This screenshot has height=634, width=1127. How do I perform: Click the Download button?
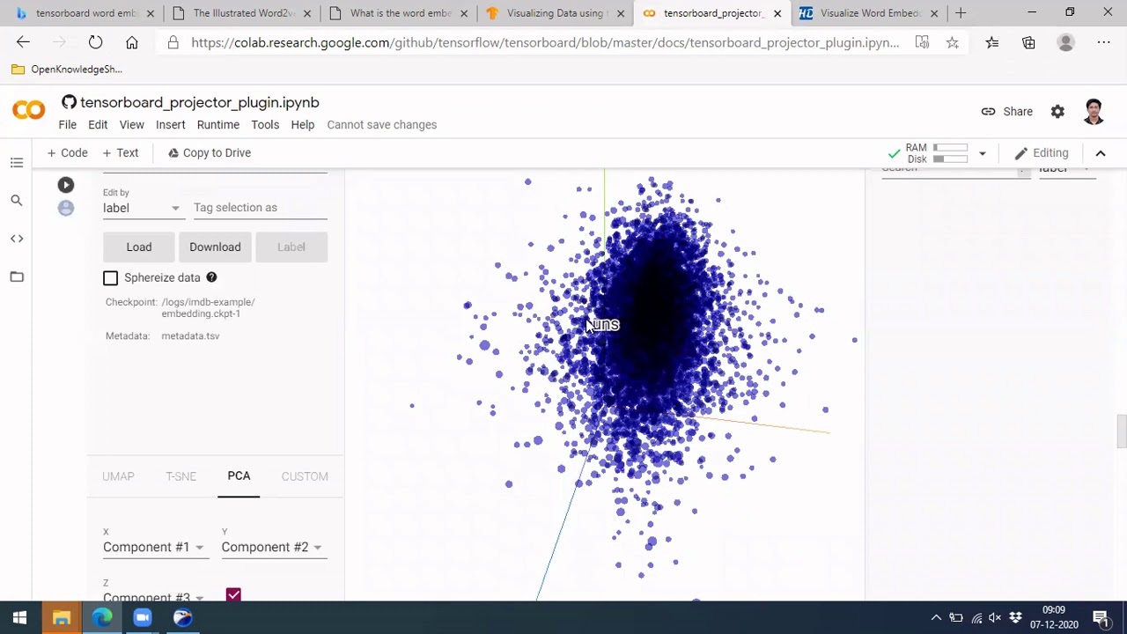215,247
